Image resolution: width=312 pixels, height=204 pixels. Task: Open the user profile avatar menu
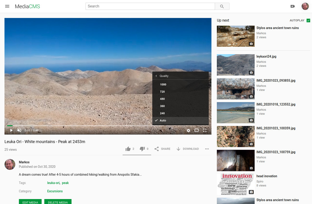click(x=305, y=6)
